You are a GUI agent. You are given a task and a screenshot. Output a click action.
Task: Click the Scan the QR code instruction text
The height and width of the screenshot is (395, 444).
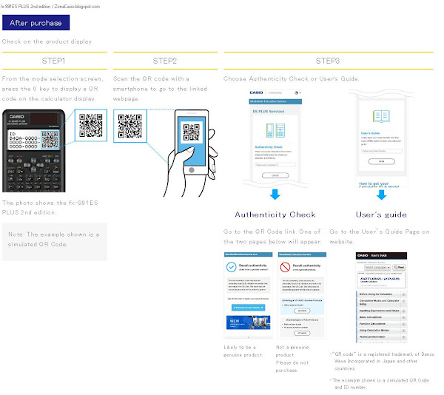[161, 89]
